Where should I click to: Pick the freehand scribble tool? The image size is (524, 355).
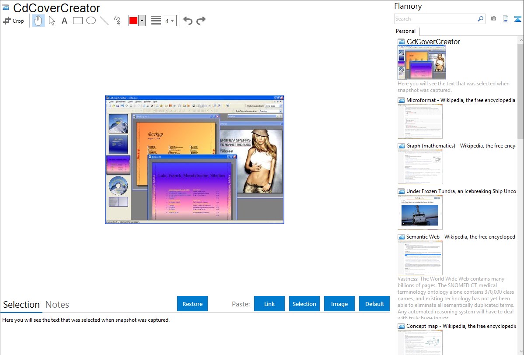click(117, 21)
